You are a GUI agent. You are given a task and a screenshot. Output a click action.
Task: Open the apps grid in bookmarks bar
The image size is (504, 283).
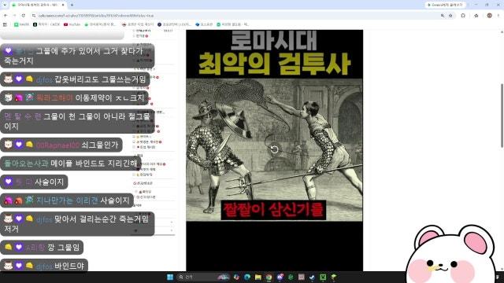(x=5, y=24)
